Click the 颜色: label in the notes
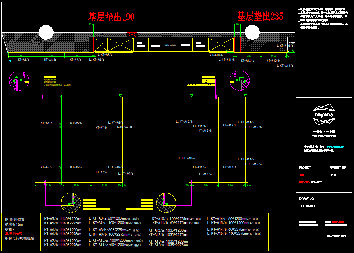This screenshot has height=253, width=354. [x=10, y=229]
